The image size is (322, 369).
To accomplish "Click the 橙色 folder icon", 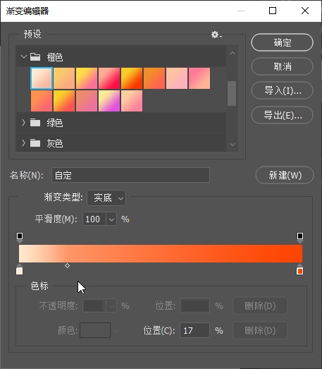I will point(35,56).
